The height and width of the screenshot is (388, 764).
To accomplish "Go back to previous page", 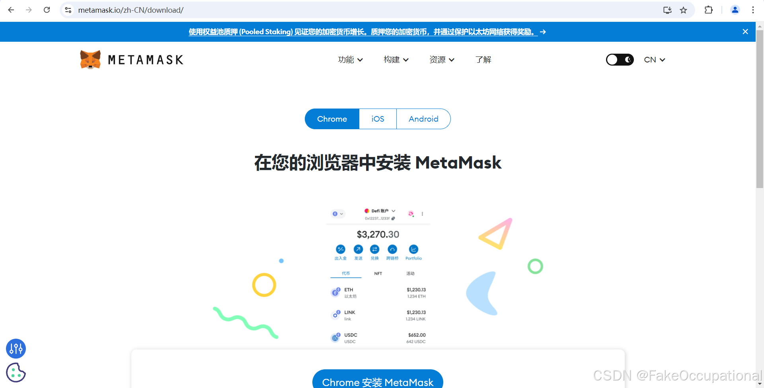I will click(11, 10).
